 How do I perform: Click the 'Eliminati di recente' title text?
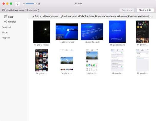(13, 10)
